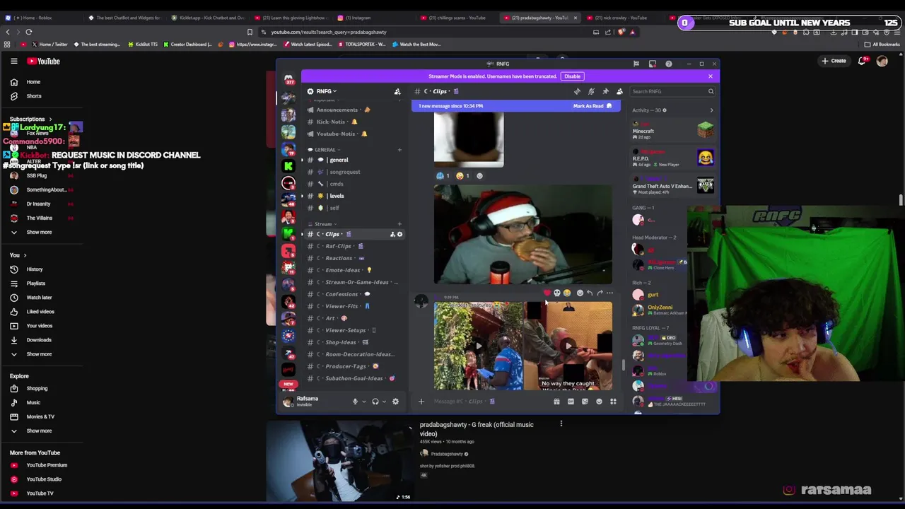Image resolution: width=905 pixels, height=509 pixels.
Task: Add skull reaction on hovered message
Action: 556,293
